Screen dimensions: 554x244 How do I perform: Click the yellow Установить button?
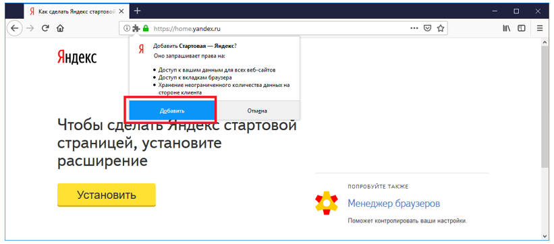pyautogui.click(x=107, y=195)
